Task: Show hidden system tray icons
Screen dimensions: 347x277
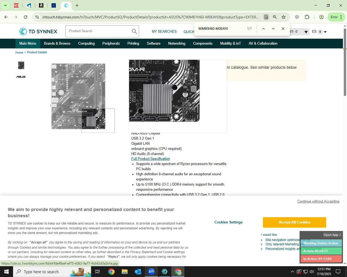Action: [292, 272]
